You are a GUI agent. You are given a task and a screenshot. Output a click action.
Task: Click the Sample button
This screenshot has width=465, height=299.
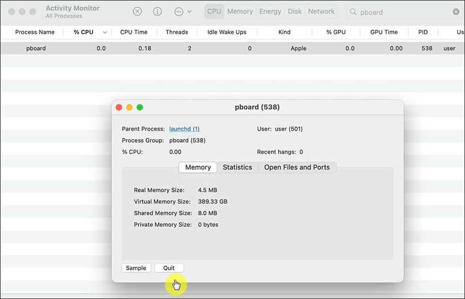click(x=136, y=268)
